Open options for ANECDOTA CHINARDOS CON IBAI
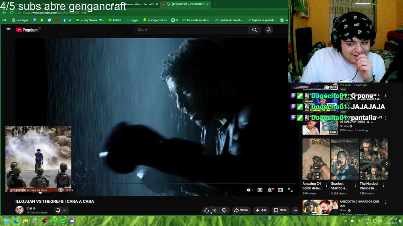403x226 pixels. (386, 202)
